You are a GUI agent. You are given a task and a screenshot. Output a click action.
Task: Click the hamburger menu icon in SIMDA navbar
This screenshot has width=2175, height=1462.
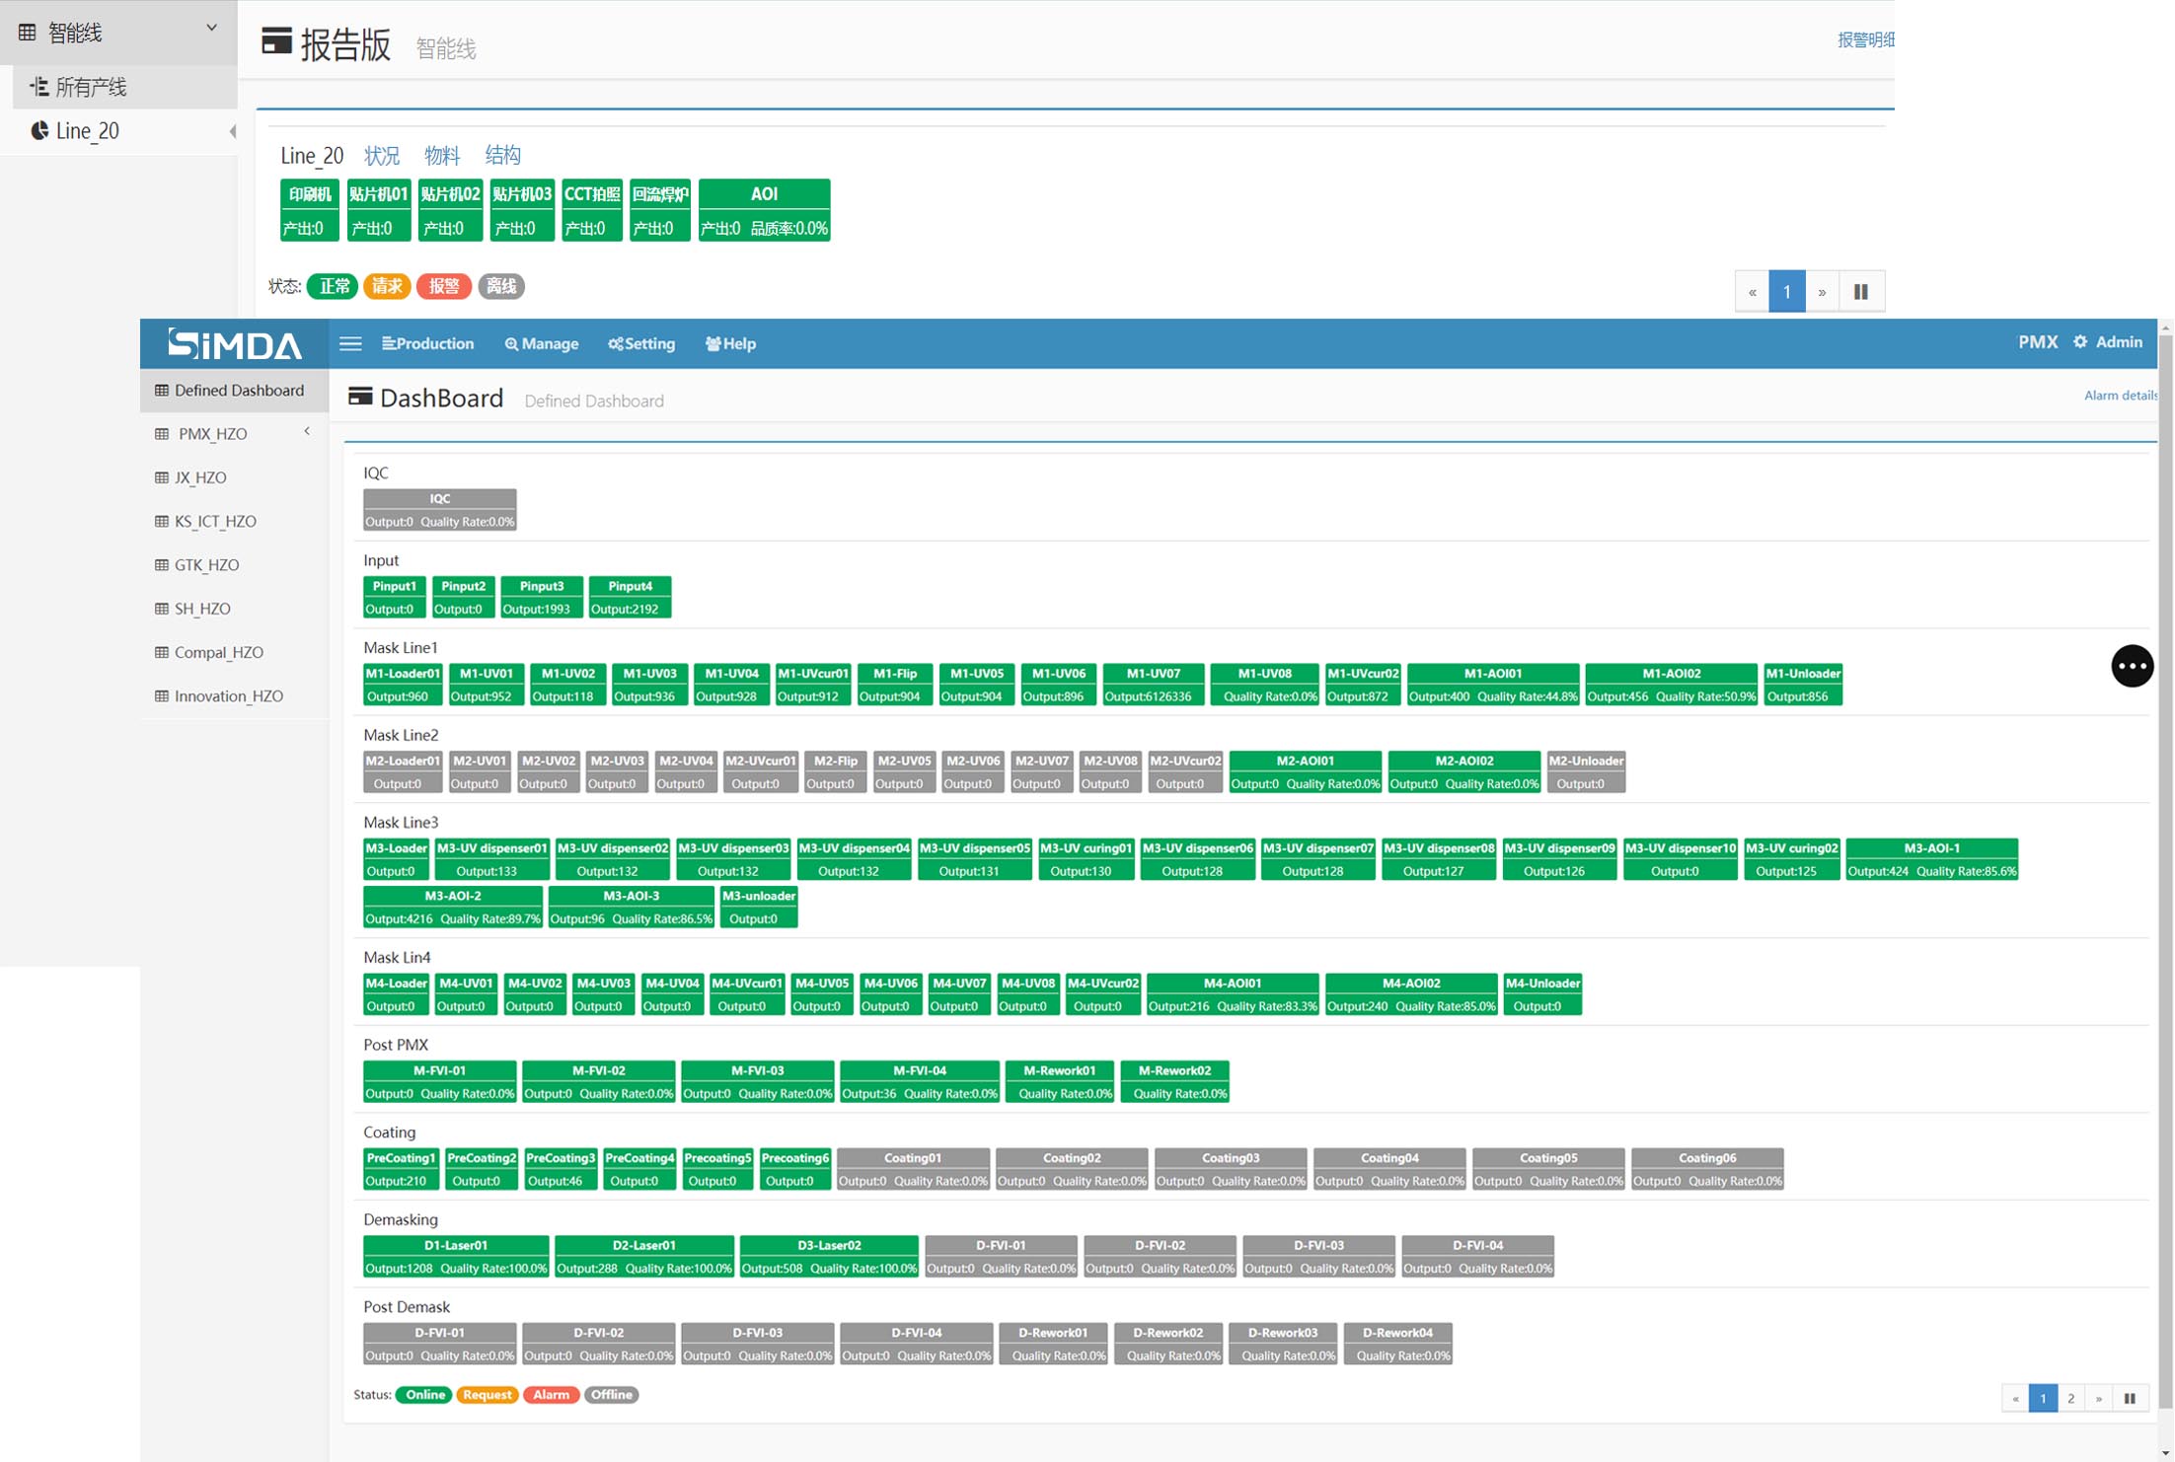350,343
